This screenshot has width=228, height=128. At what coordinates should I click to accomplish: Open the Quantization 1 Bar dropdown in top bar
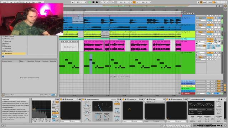click(x=41, y=2)
